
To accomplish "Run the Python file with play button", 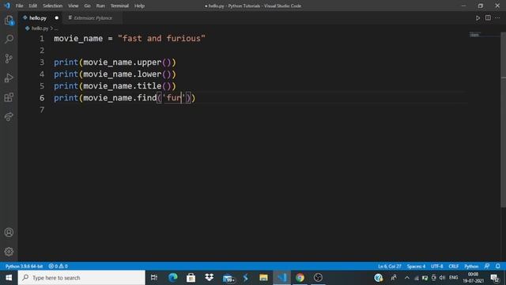I will (x=478, y=18).
